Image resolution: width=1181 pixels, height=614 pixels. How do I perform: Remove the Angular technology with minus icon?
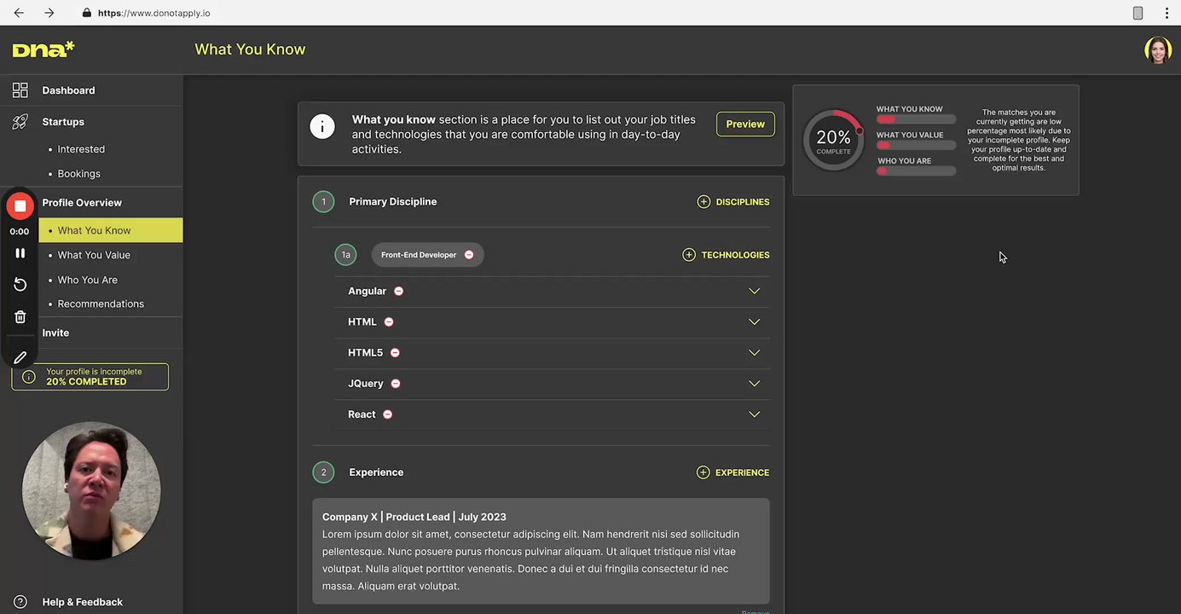(398, 292)
